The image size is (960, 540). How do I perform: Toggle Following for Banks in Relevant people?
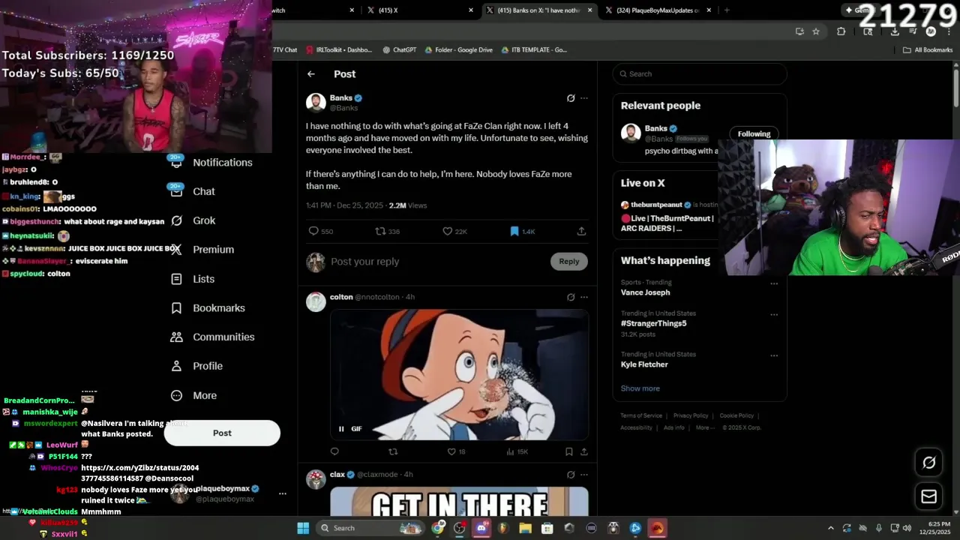point(754,134)
